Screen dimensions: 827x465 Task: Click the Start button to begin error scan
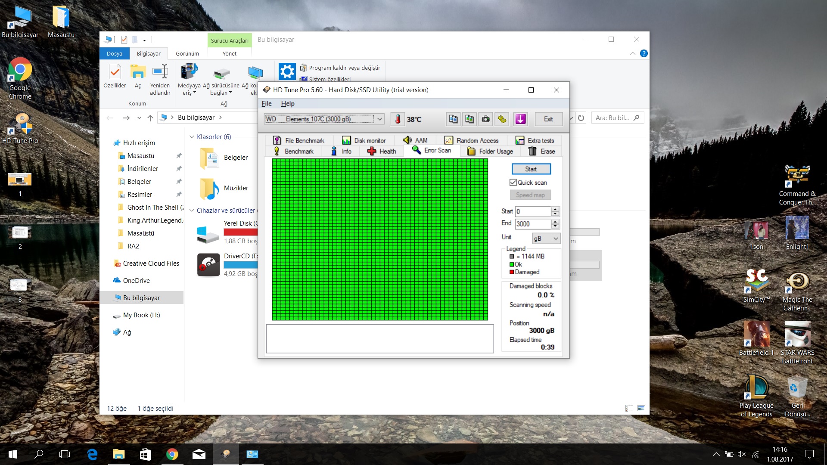[531, 169]
